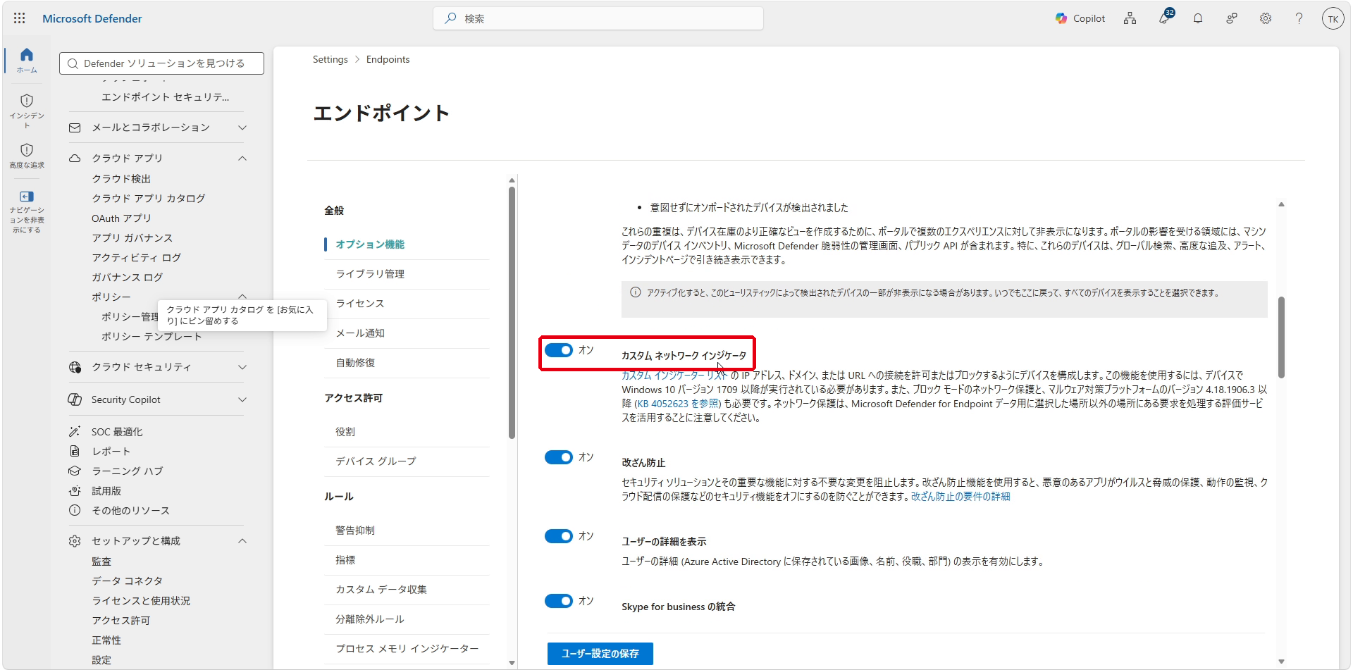Click the Cloud security globe icon
Image resolution: width=1353 pixels, height=670 pixels.
tap(75, 367)
